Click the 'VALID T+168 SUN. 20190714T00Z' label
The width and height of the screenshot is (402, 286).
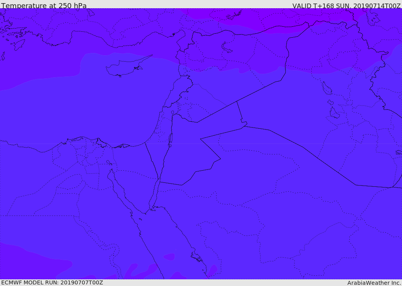tap(346, 5)
